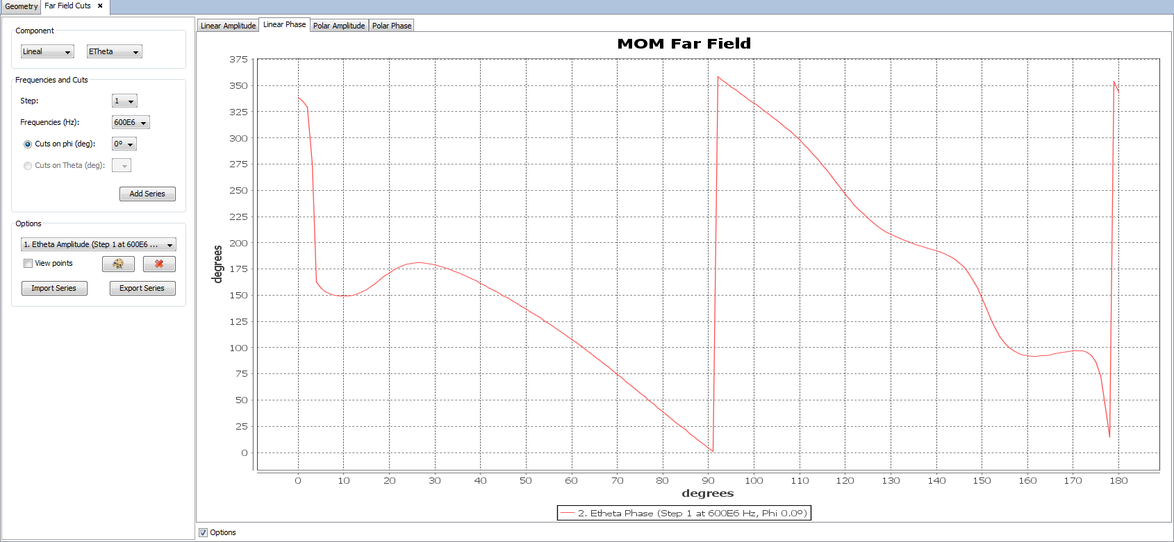
Task: Delete selected series with red X
Action: click(159, 264)
